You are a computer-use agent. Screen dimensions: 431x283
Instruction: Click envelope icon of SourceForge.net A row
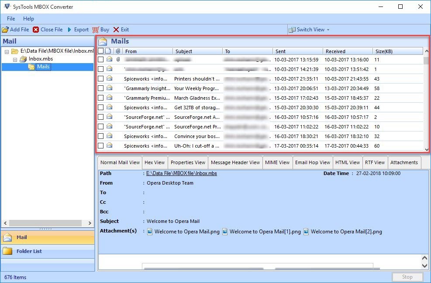110,117
